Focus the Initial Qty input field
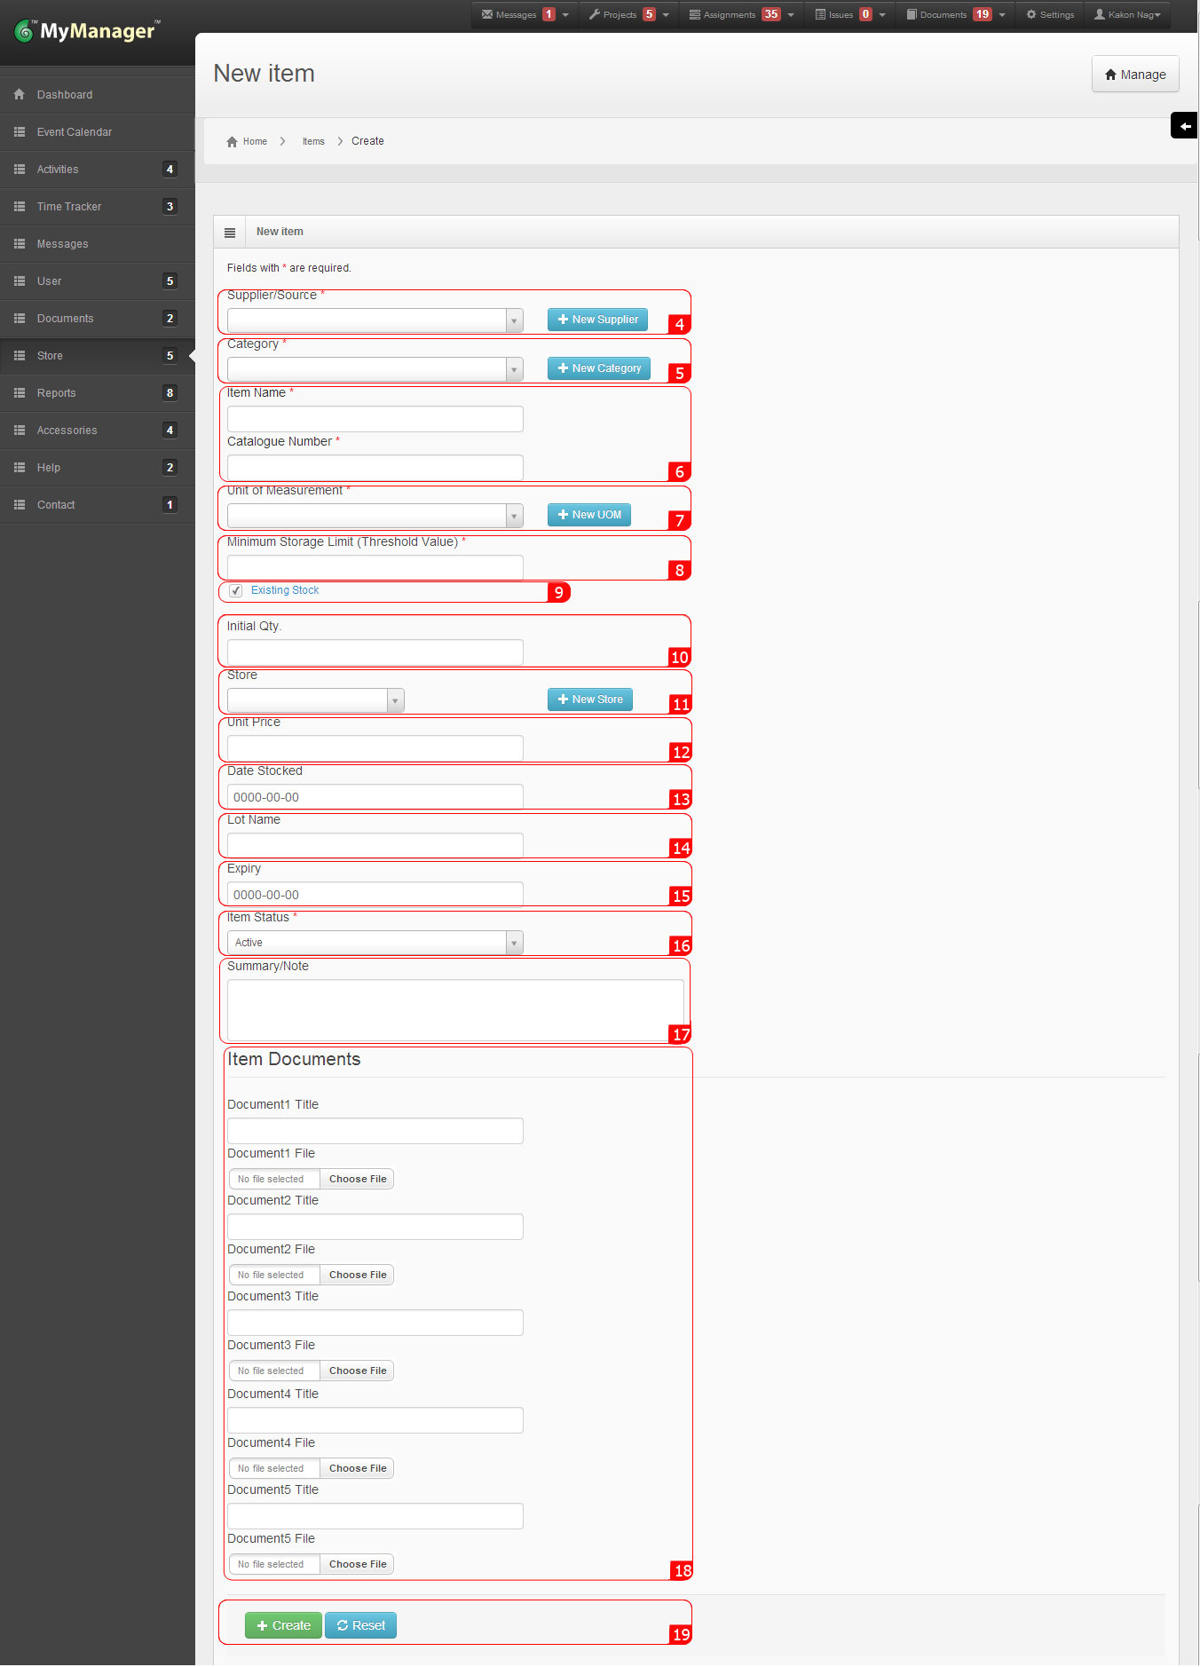 [x=375, y=652]
